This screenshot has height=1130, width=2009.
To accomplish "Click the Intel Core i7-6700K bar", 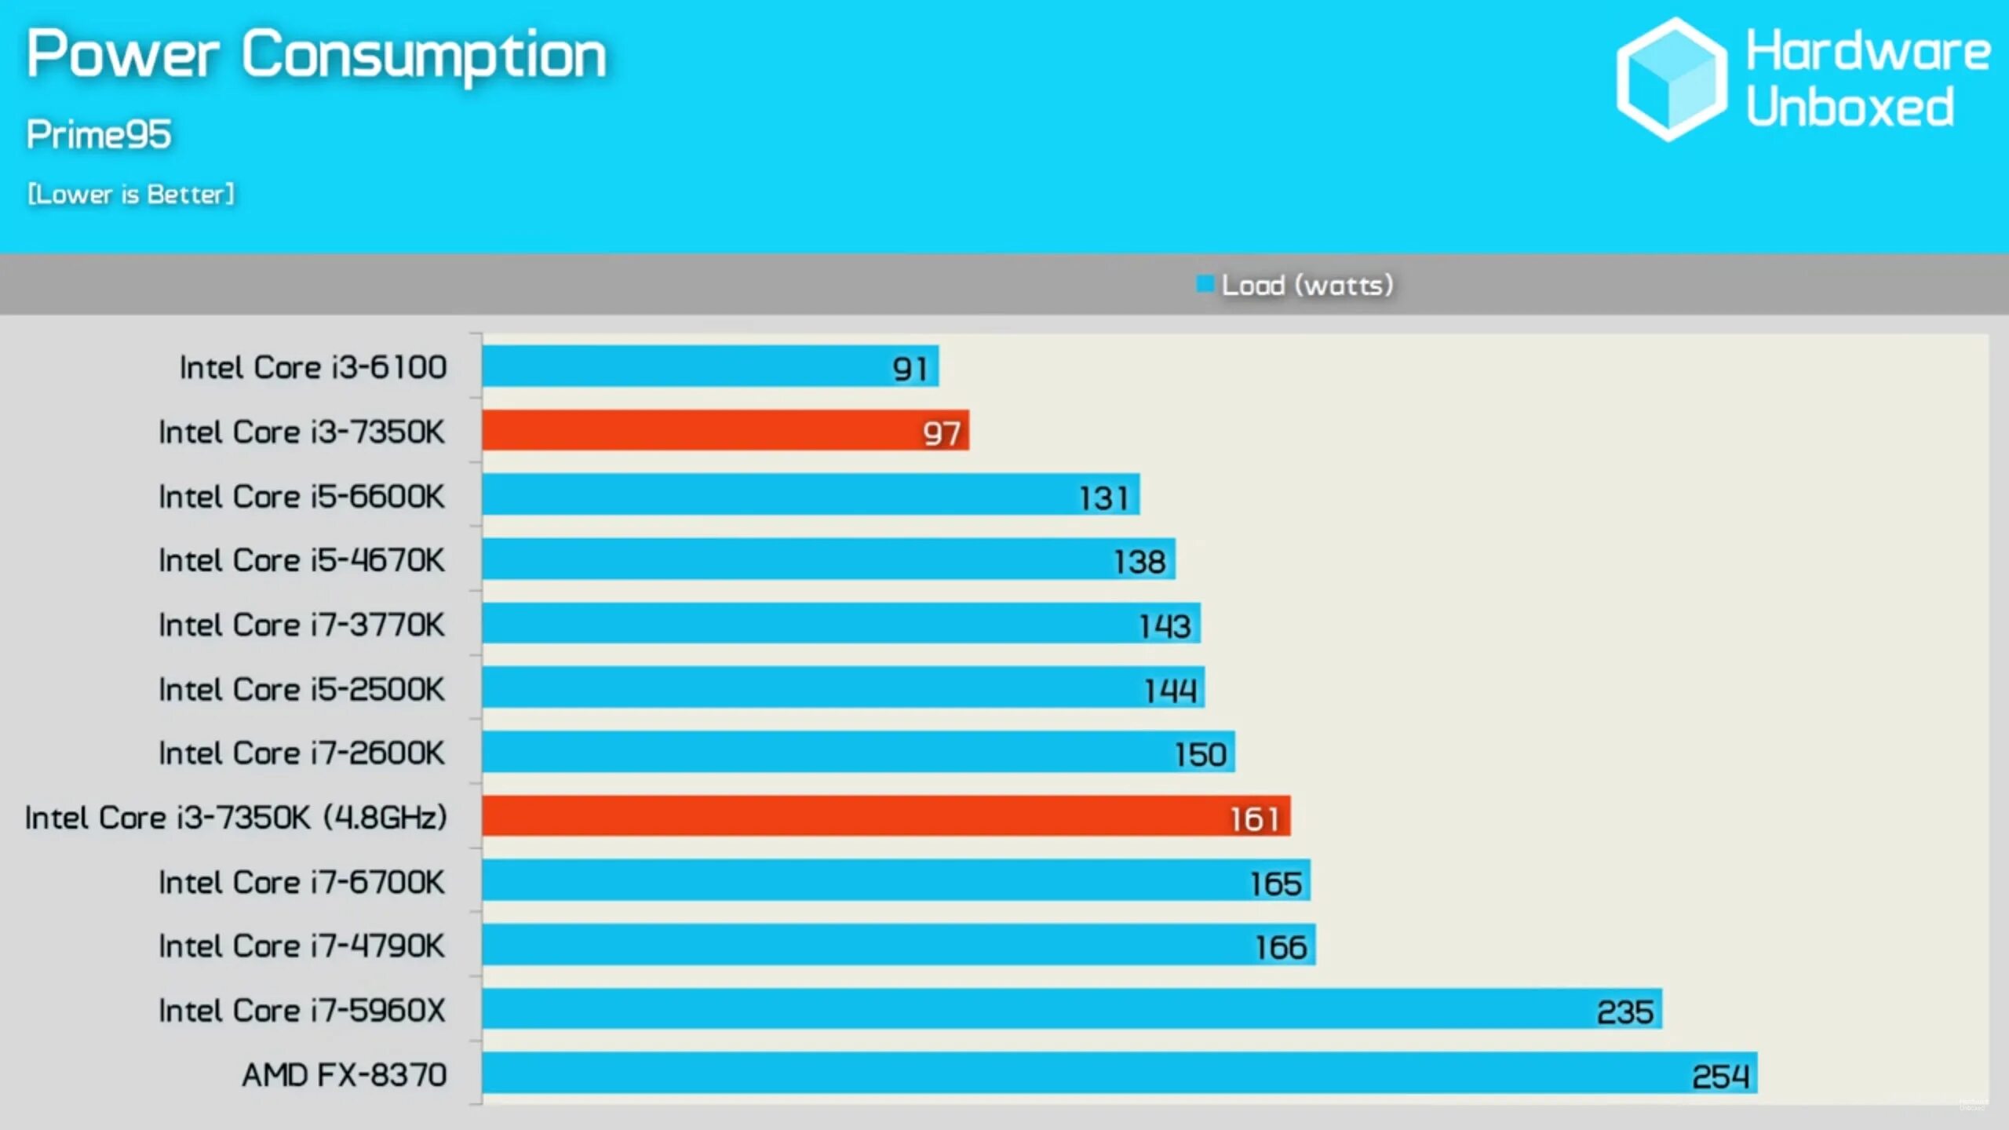I will pyautogui.click(x=894, y=882).
